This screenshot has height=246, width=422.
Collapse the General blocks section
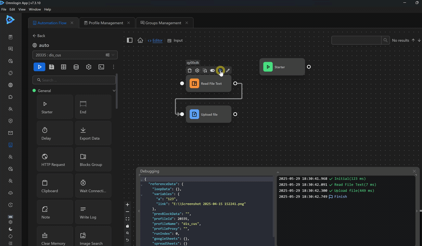pyautogui.click(x=114, y=91)
